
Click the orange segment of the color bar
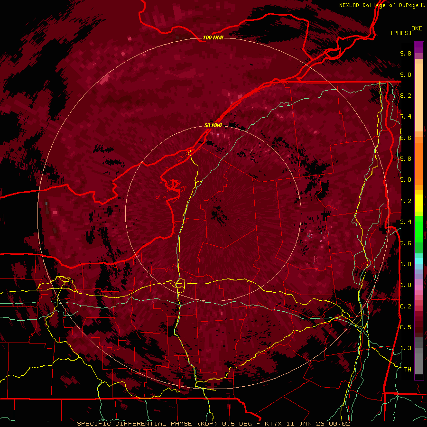419,161
